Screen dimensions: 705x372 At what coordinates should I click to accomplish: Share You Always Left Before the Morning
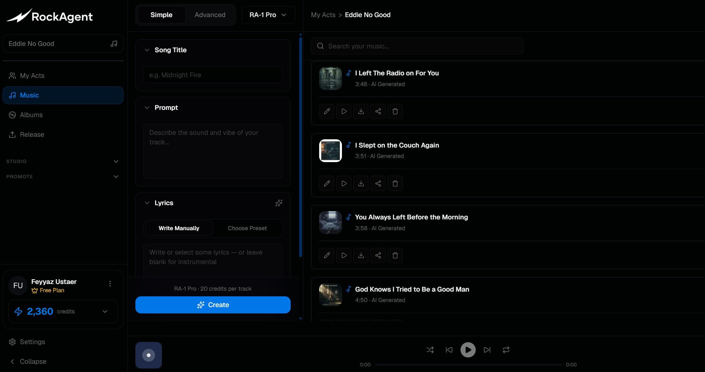point(378,255)
